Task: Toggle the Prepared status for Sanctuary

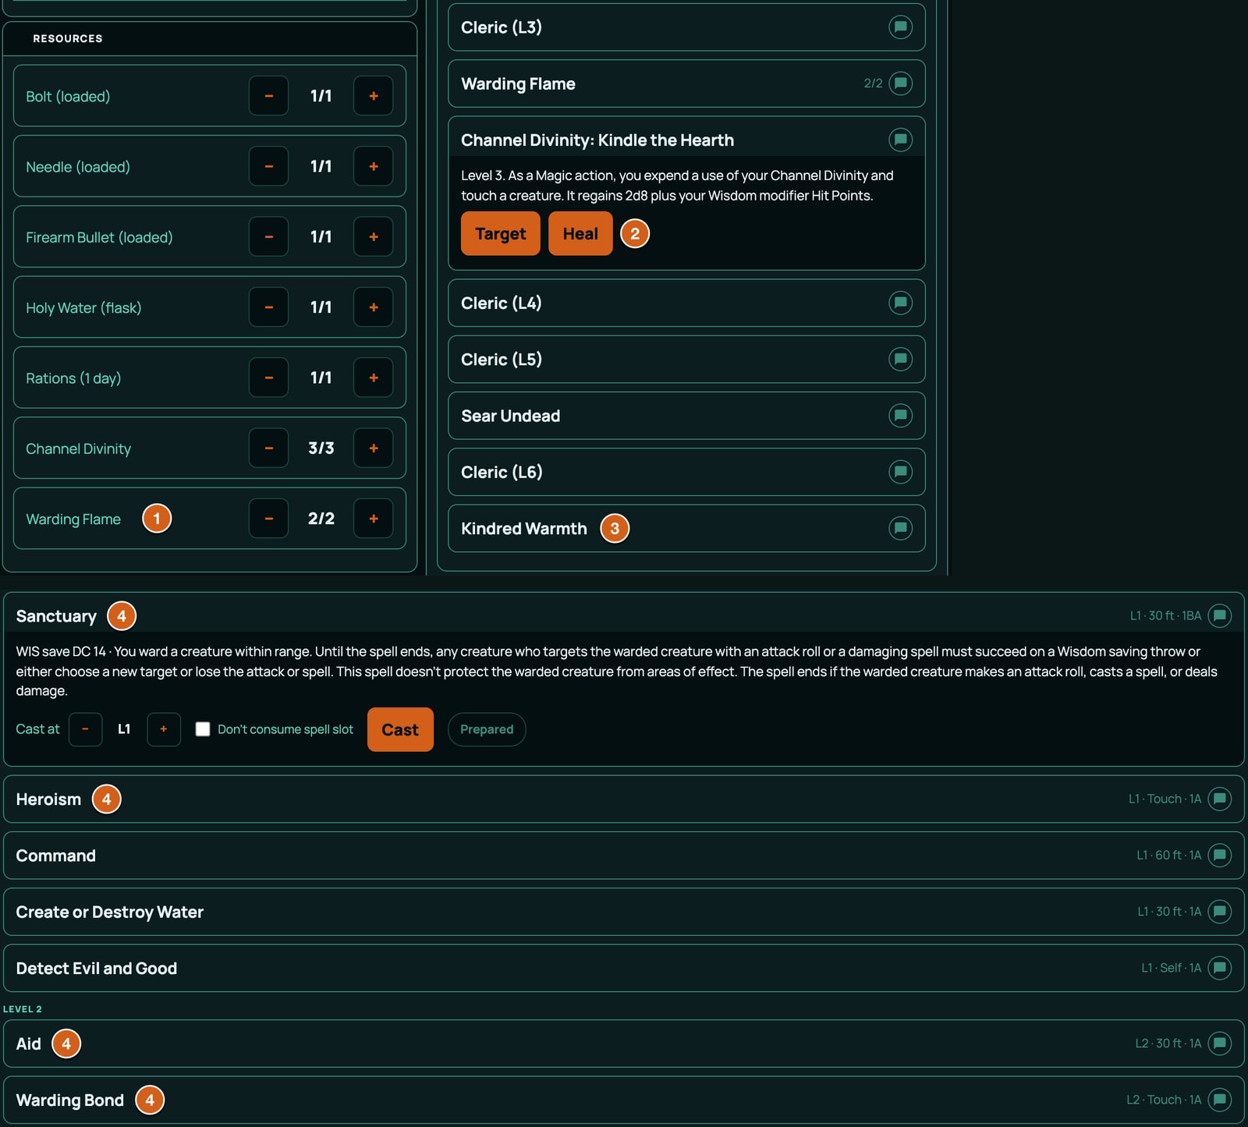Action: 487,729
